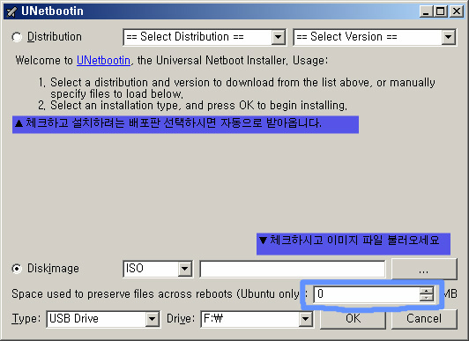Screen dimensions: 469x341
Task: Minimize the UNetbootin window
Action: [426, 11]
